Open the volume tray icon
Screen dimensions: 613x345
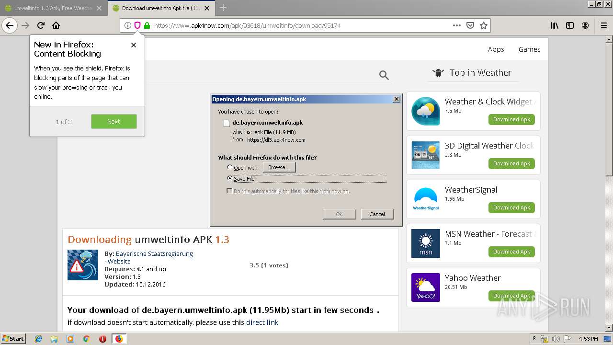pos(556,339)
